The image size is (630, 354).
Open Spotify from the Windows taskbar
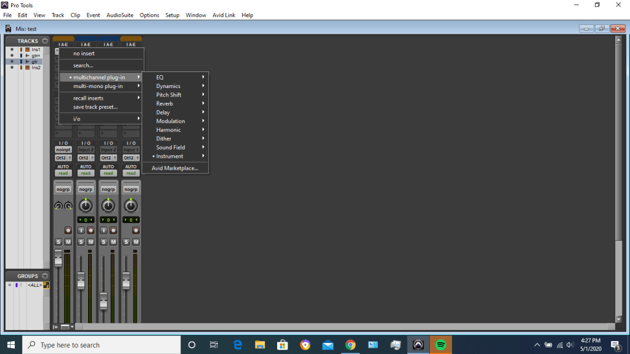click(x=440, y=345)
